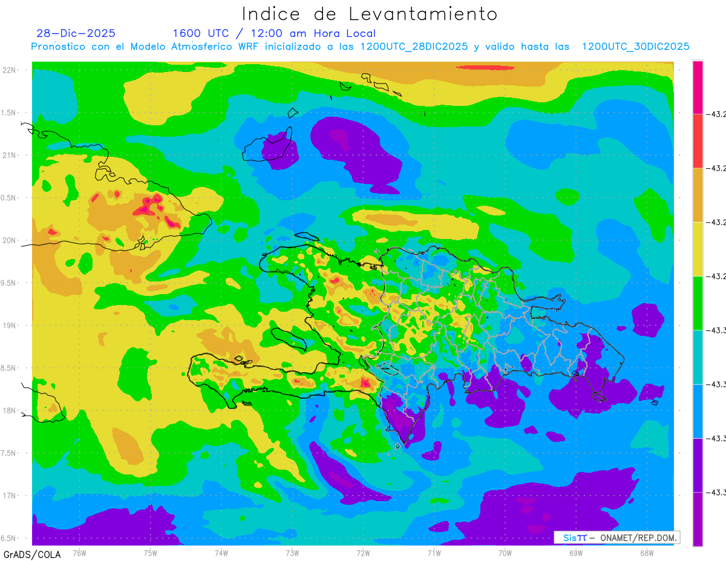Select '1600 UTC / 12:00 am Hora Local' text
The width and height of the screenshot is (726, 561).
point(274,33)
